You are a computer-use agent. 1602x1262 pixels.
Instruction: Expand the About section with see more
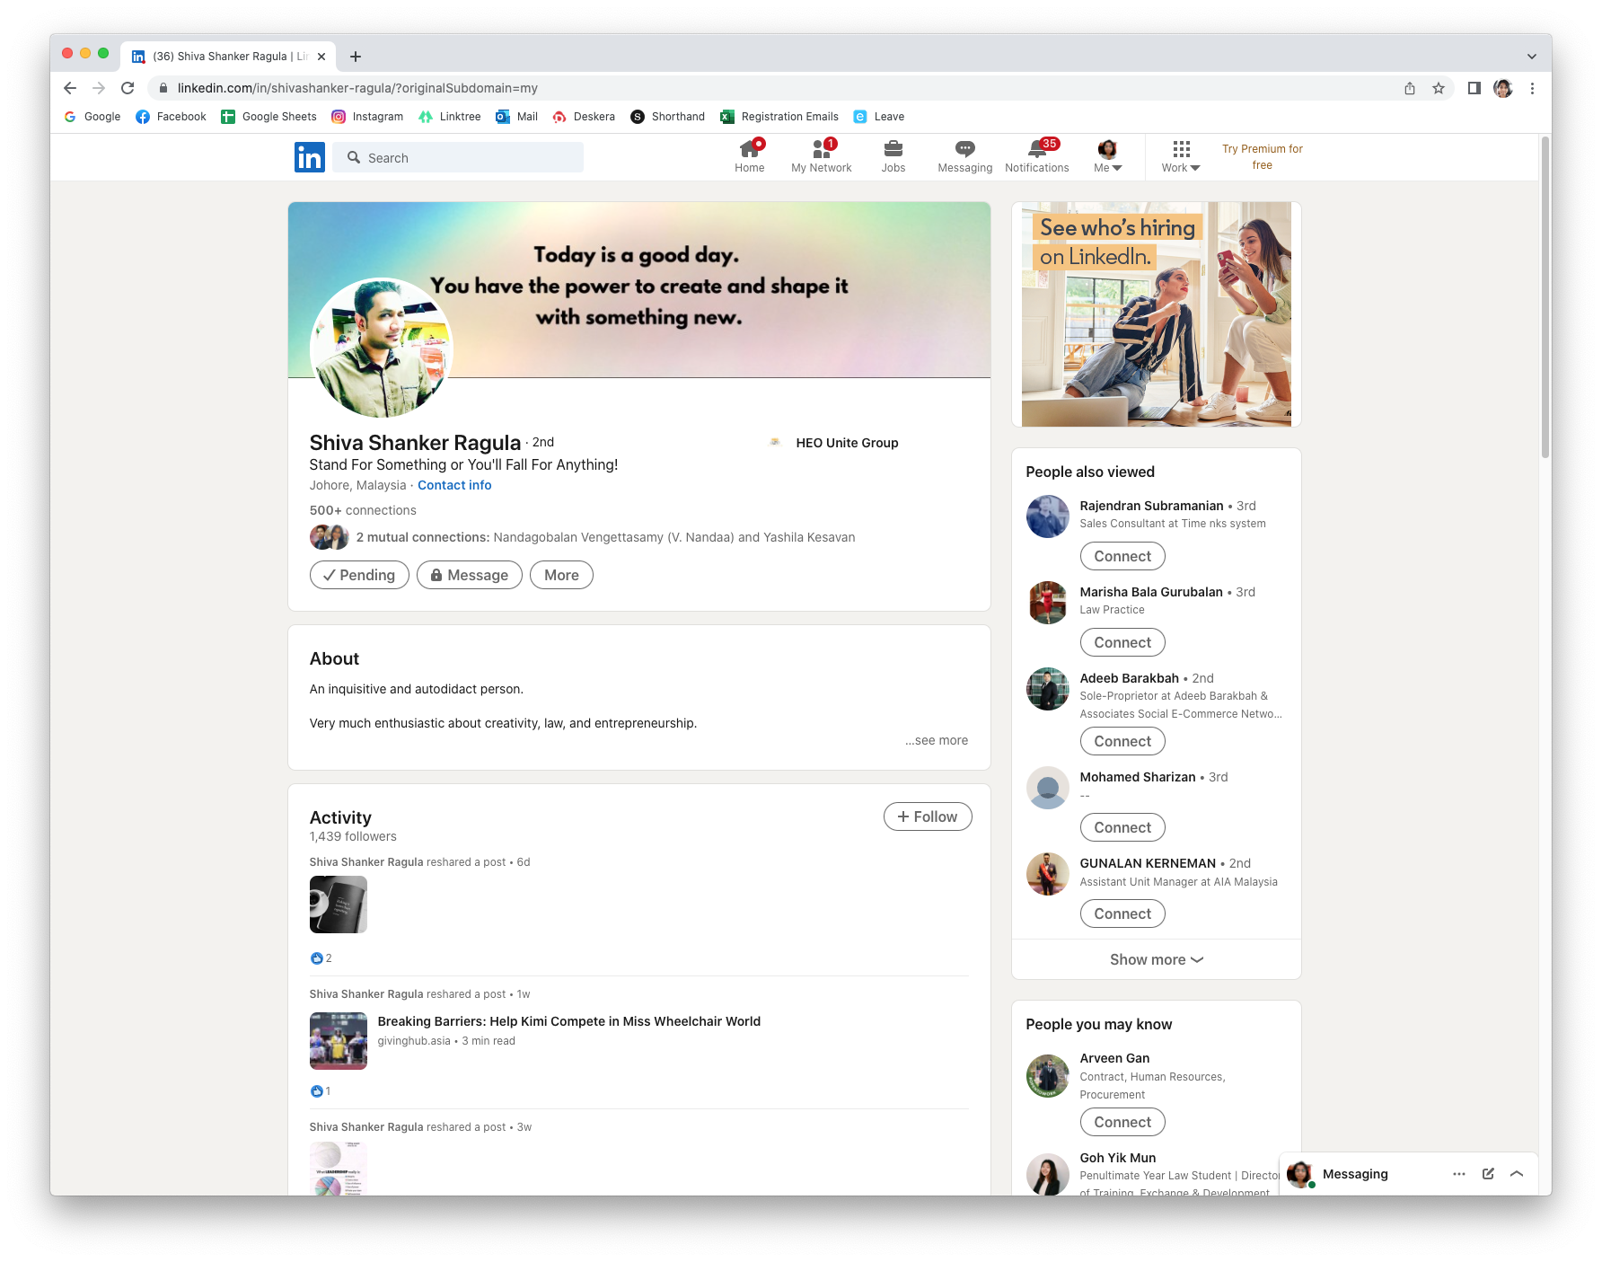tap(937, 740)
